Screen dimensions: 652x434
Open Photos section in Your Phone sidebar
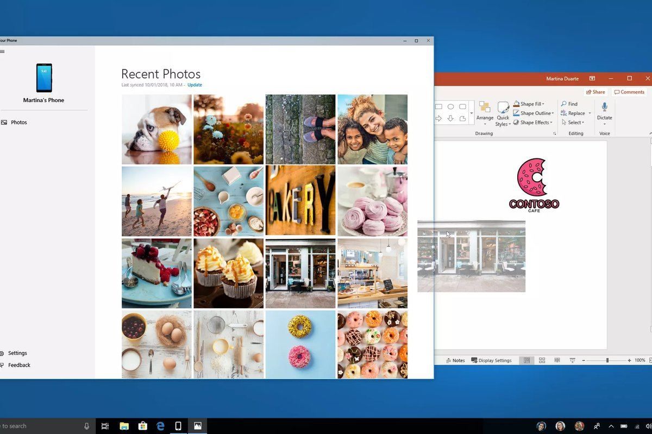click(x=18, y=123)
